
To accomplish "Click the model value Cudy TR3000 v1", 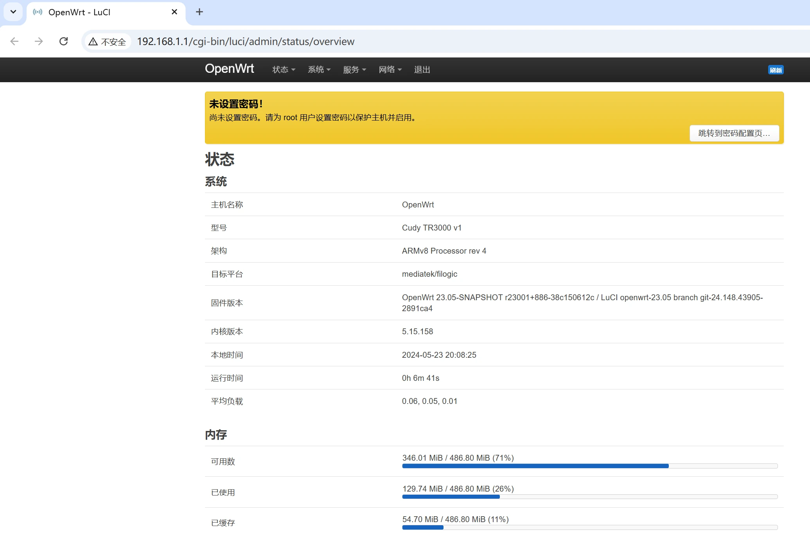I will [x=432, y=228].
